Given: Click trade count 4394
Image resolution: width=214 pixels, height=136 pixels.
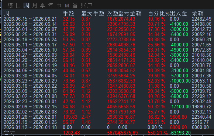Looking at the screenshot, I should (112, 96).
